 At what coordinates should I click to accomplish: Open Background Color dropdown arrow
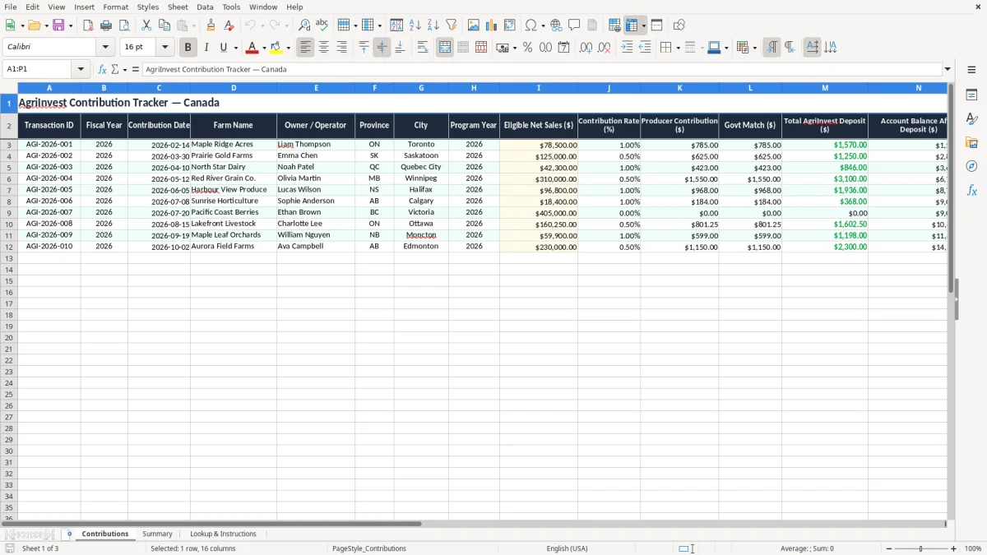288,48
